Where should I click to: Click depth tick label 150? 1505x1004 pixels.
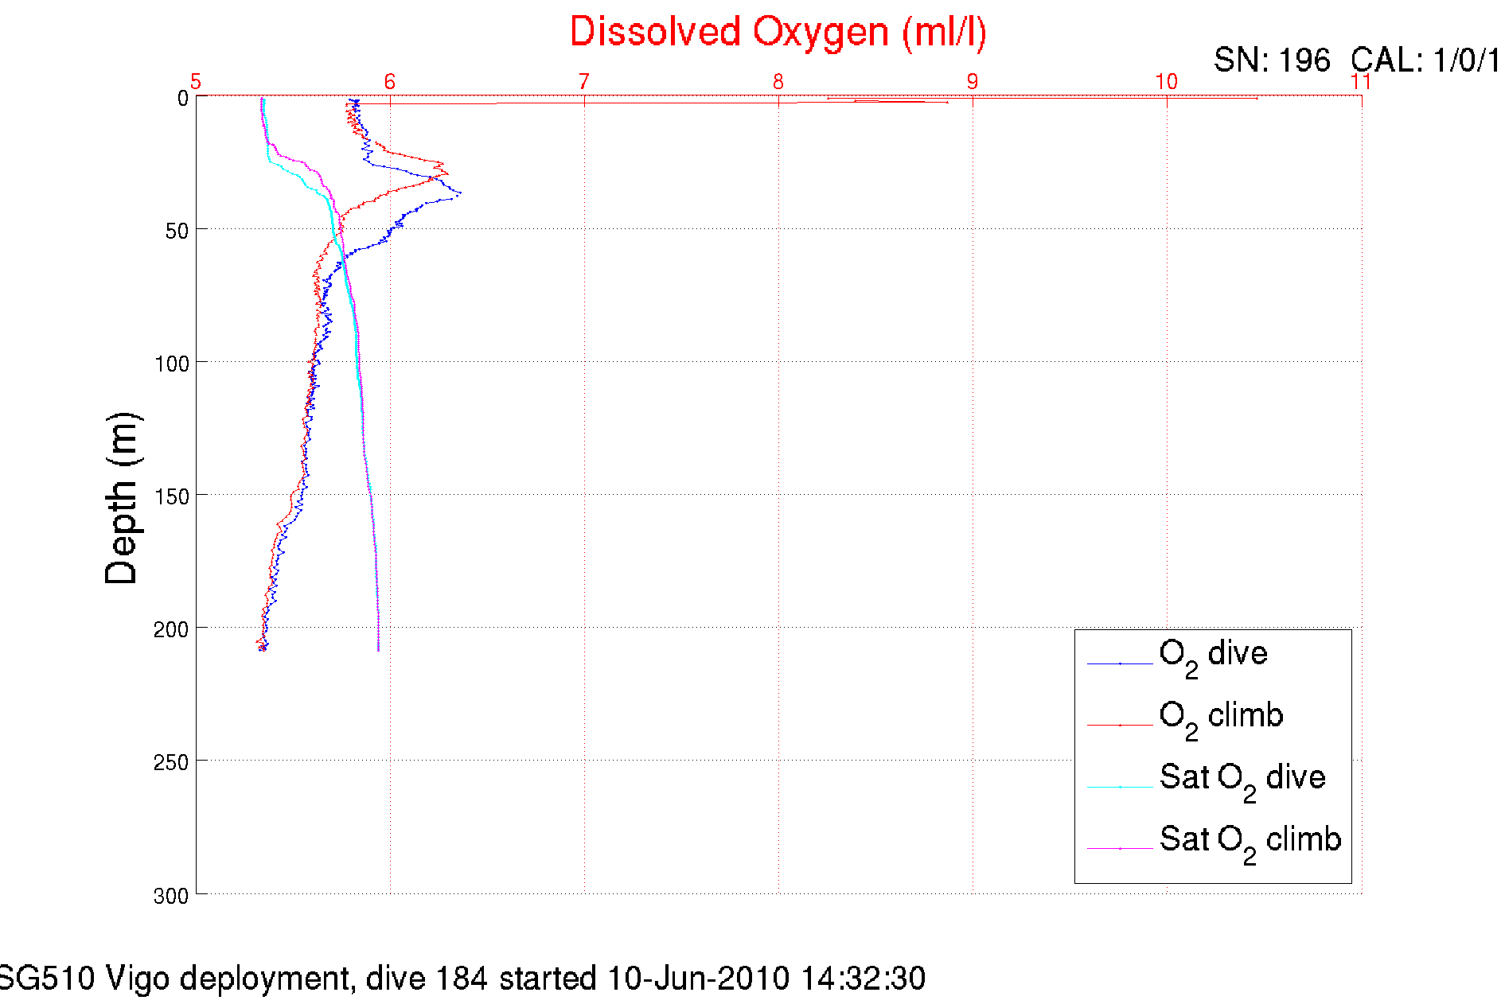(171, 497)
